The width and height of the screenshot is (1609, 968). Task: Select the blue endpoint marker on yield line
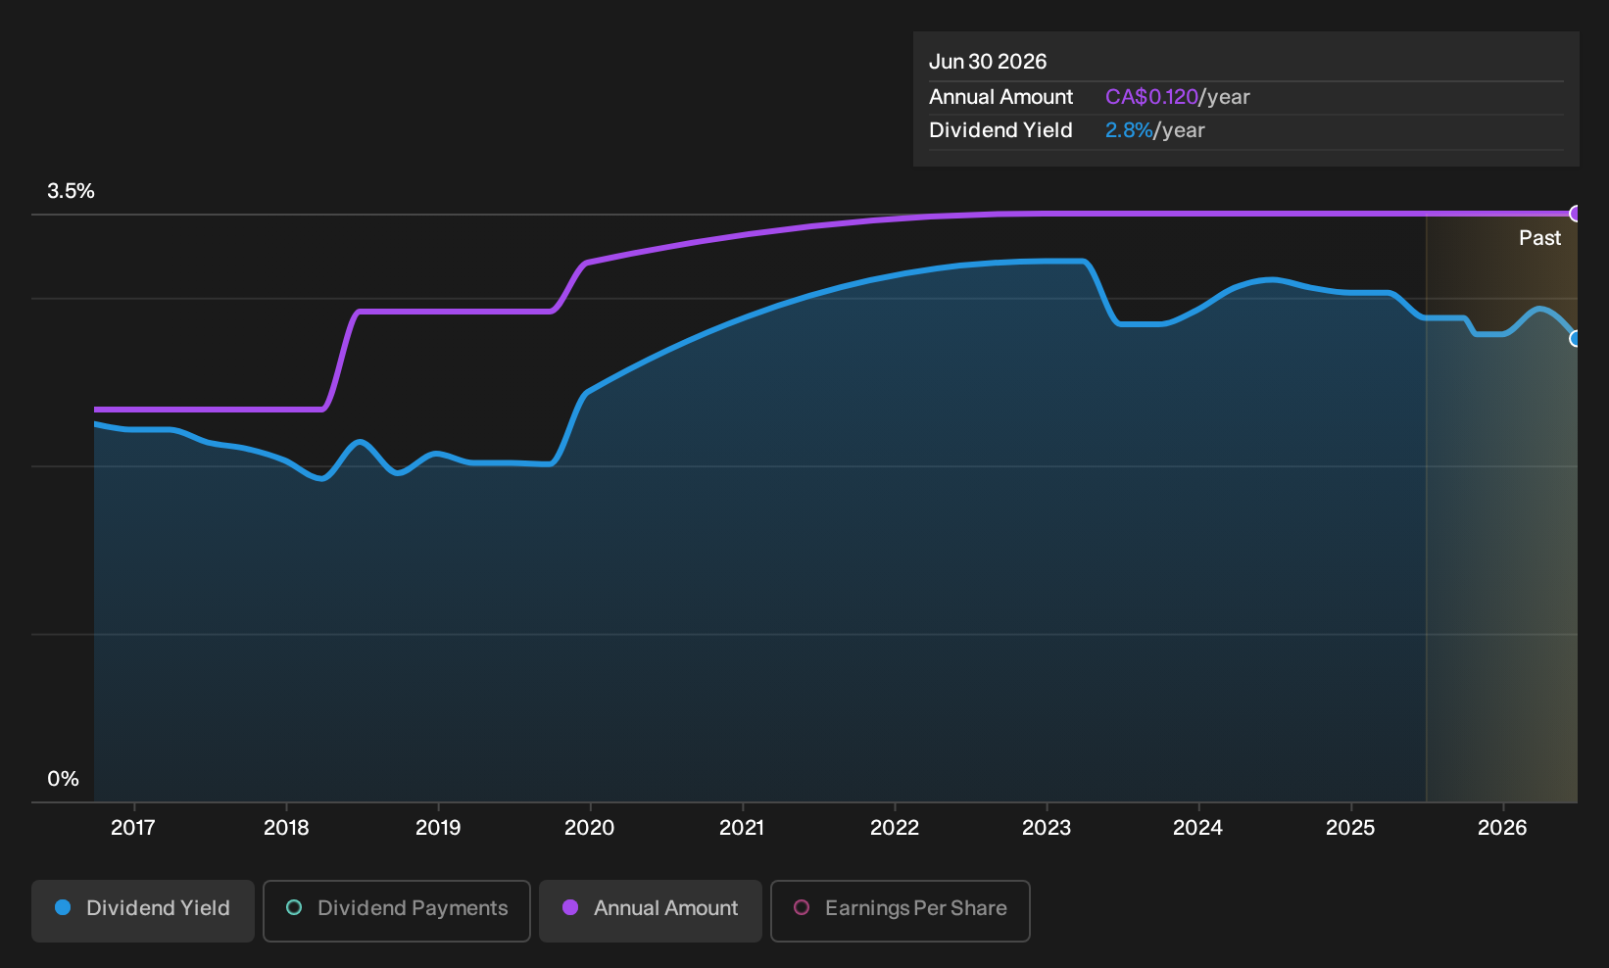tap(1576, 339)
